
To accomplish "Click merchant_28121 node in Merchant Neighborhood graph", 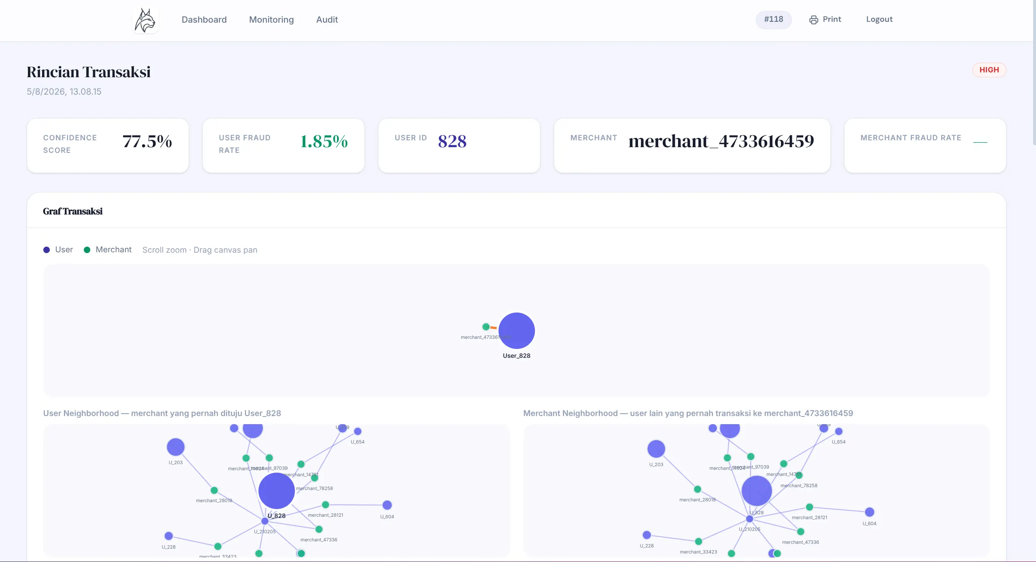I will click(x=809, y=507).
